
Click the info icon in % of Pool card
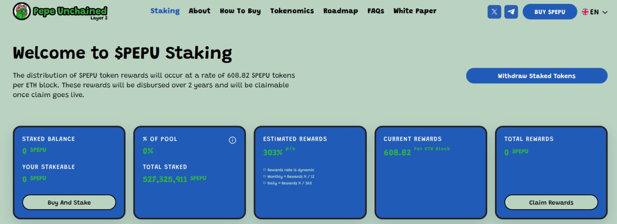tap(232, 140)
